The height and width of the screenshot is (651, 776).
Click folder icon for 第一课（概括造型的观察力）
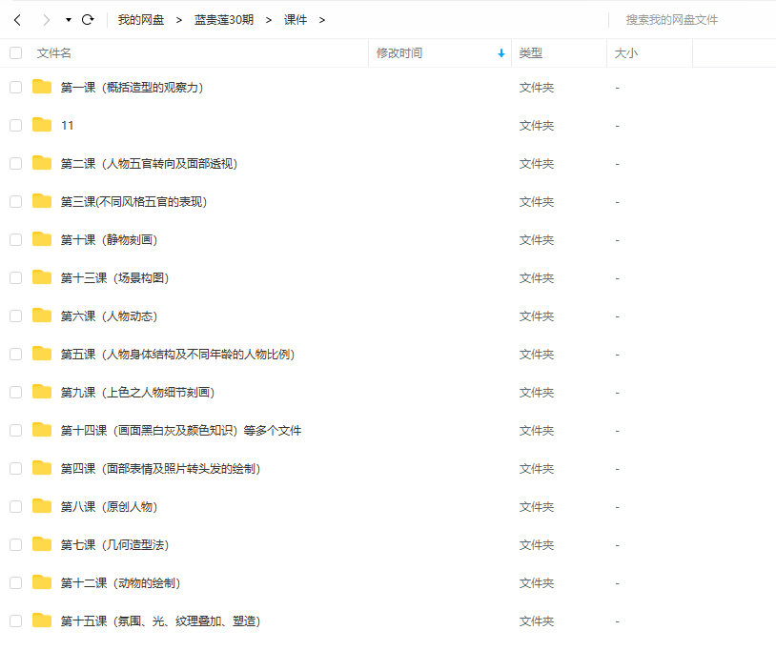coord(41,87)
